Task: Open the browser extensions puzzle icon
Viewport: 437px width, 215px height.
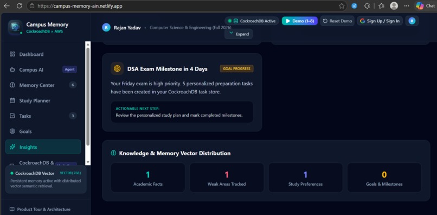Action: coord(367,6)
